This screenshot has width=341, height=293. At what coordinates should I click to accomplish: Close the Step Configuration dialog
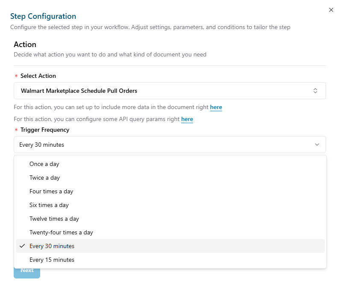pyautogui.click(x=331, y=10)
